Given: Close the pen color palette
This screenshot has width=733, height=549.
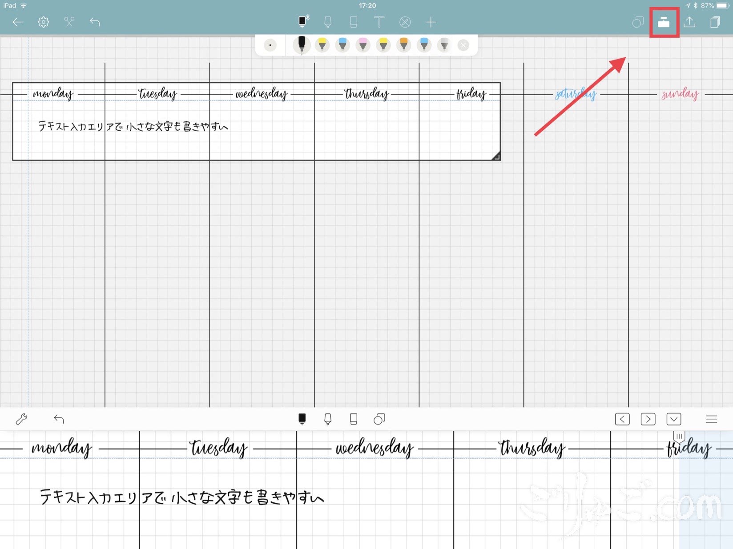Looking at the screenshot, I should (x=463, y=45).
